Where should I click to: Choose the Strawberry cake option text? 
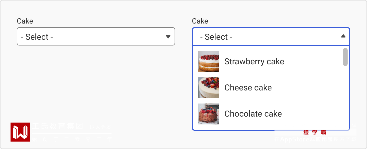pos(254,62)
